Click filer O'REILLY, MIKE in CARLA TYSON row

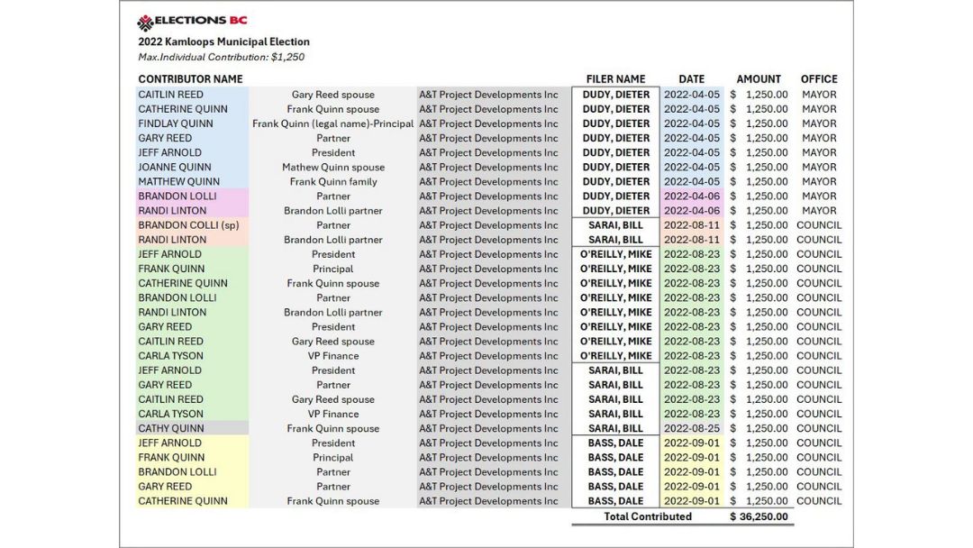[x=615, y=356]
